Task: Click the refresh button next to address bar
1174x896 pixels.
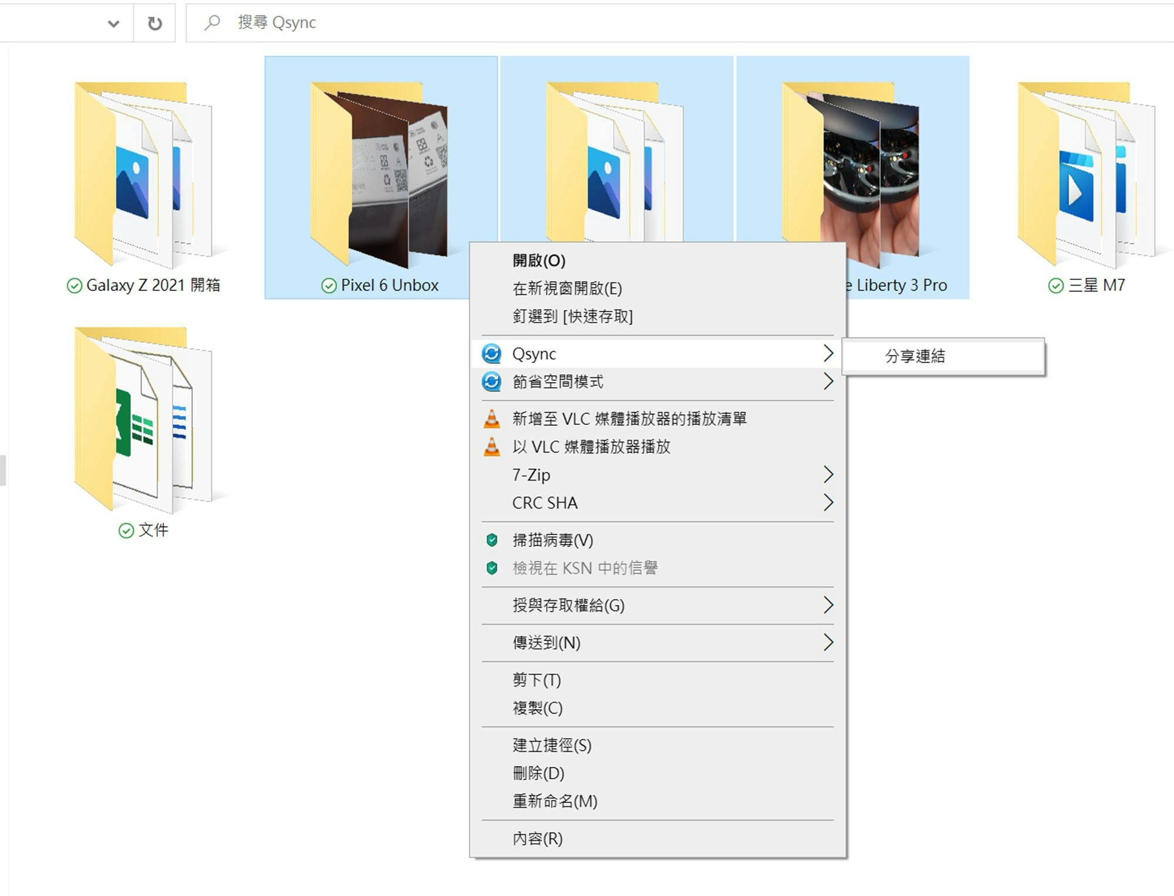Action: tap(154, 23)
